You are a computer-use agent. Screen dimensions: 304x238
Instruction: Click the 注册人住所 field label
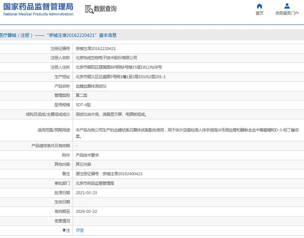tap(60, 67)
